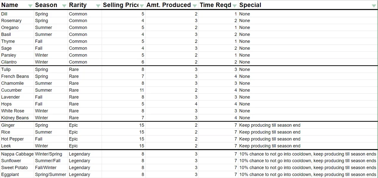
Task: Open the Name column filter icon
Action: [30, 6]
